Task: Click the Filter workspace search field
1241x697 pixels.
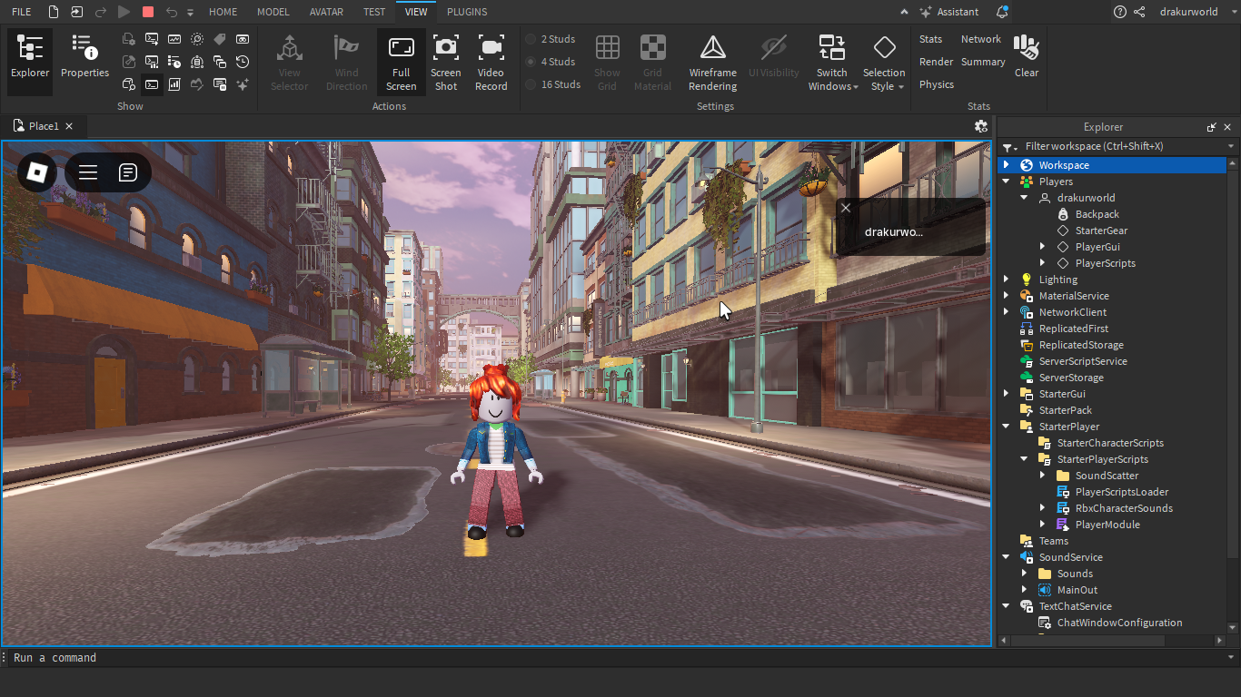Action: (1123, 147)
